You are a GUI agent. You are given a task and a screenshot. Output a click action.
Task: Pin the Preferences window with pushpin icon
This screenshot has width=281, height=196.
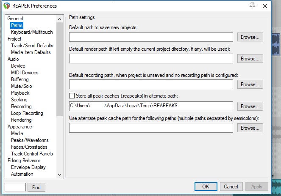point(253,5)
